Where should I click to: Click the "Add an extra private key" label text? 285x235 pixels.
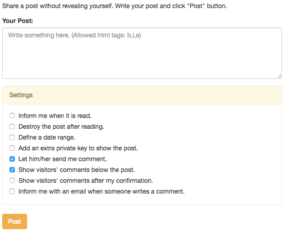[x=78, y=148]
